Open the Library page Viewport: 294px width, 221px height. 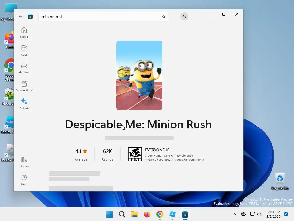24,163
